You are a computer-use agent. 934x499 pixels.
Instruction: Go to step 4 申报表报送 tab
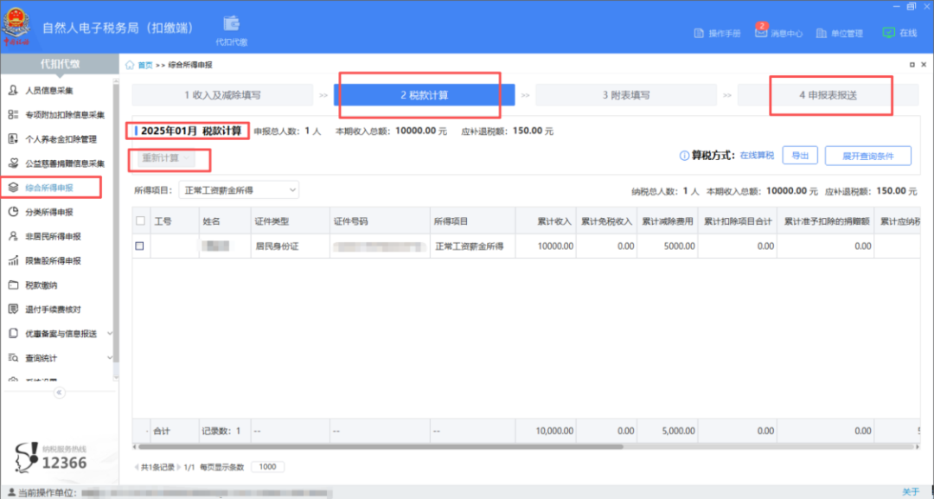831,95
